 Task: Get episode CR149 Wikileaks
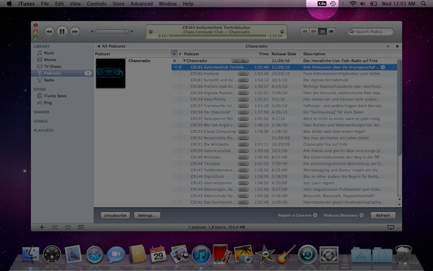tap(243, 157)
